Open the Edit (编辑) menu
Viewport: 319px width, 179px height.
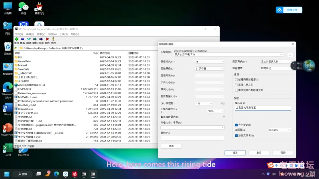pyautogui.click(x=30, y=34)
